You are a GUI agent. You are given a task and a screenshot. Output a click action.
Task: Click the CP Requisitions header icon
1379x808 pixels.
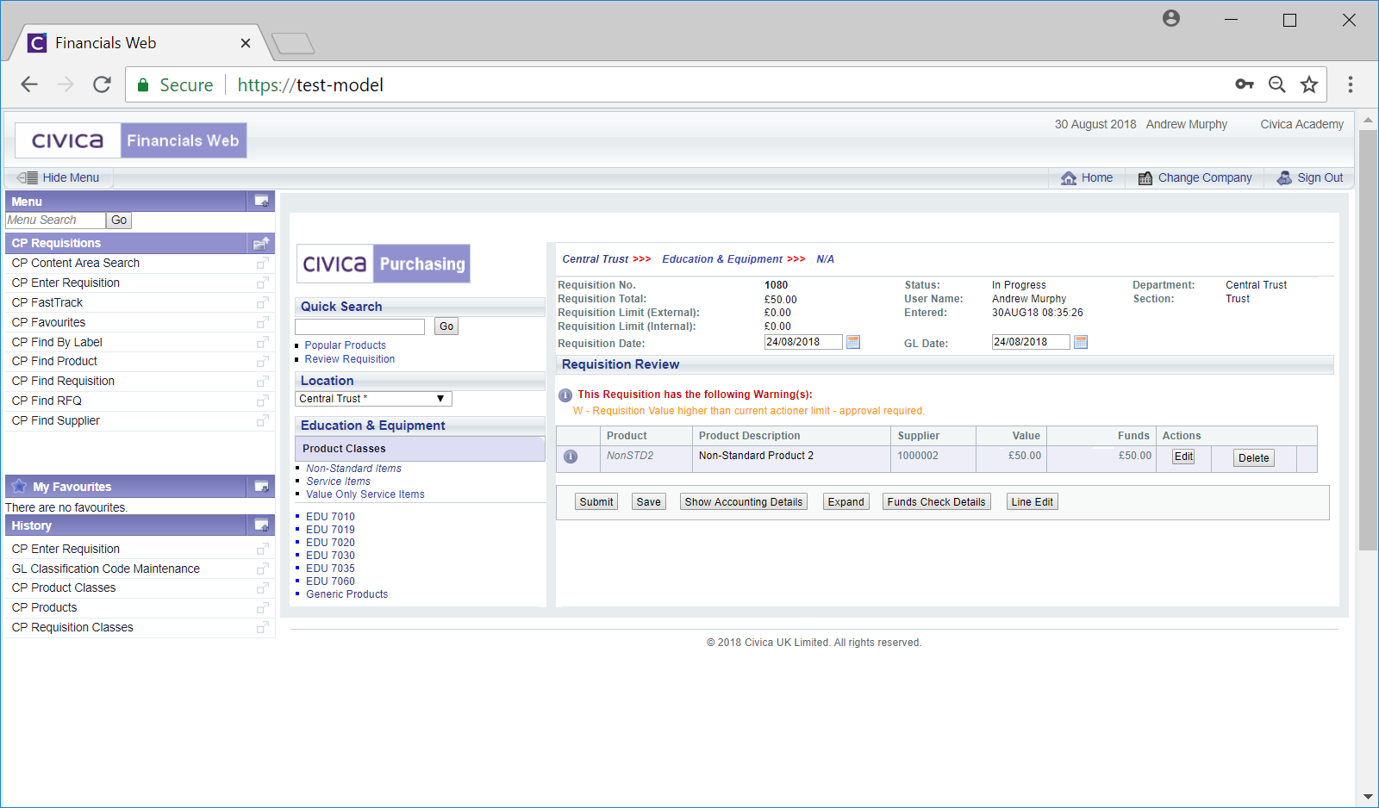click(x=261, y=243)
